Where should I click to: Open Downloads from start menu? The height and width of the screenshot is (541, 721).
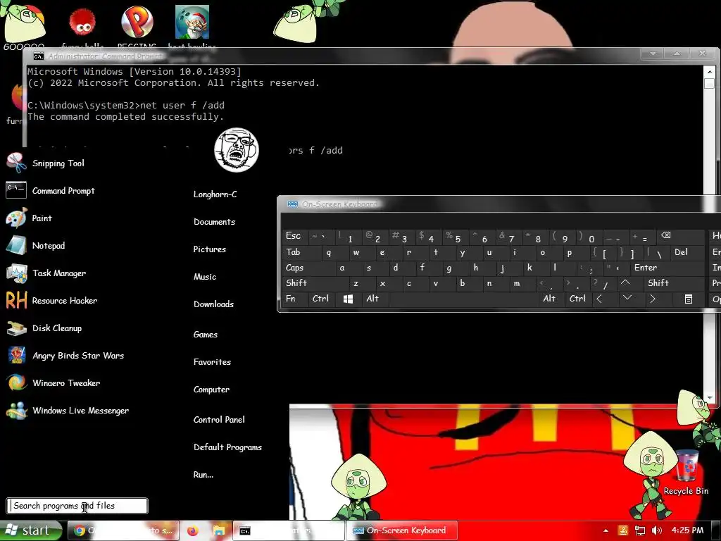coord(214,304)
